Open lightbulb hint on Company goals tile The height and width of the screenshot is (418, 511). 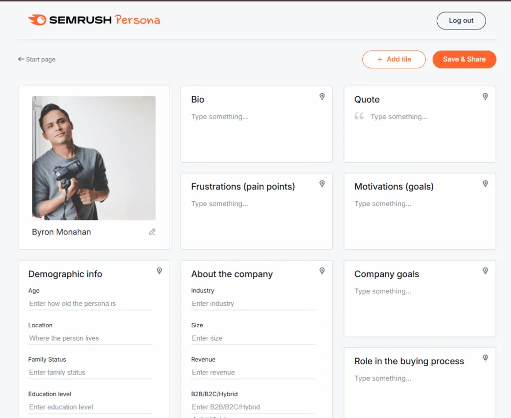(485, 271)
